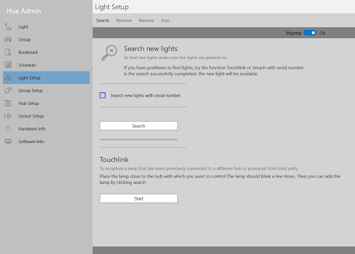Select Light Setup in the sidebar
The height and width of the screenshot is (254, 355).
pyautogui.click(x=46, y=78)
